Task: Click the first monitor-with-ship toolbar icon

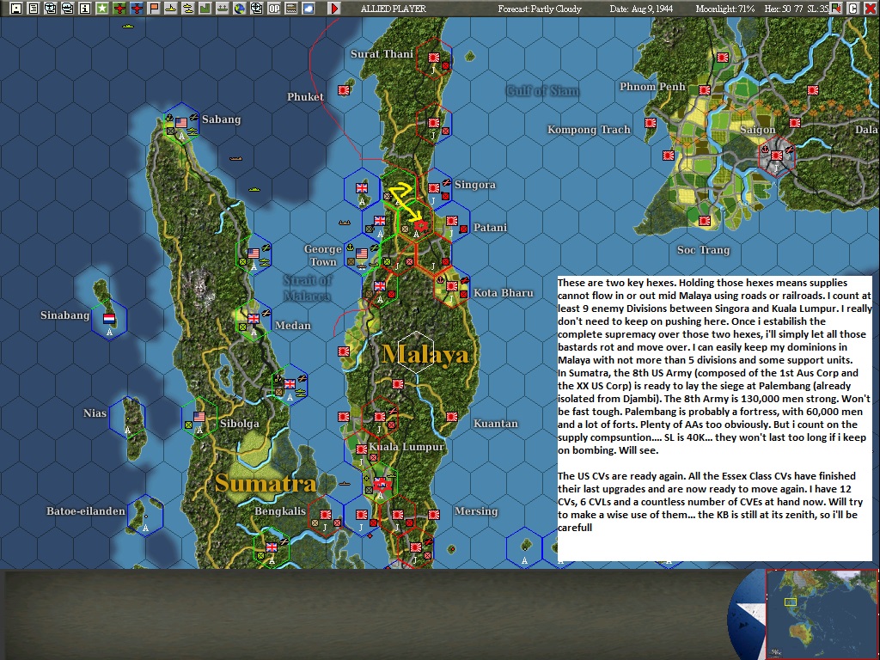Action: tap(51, 9)
